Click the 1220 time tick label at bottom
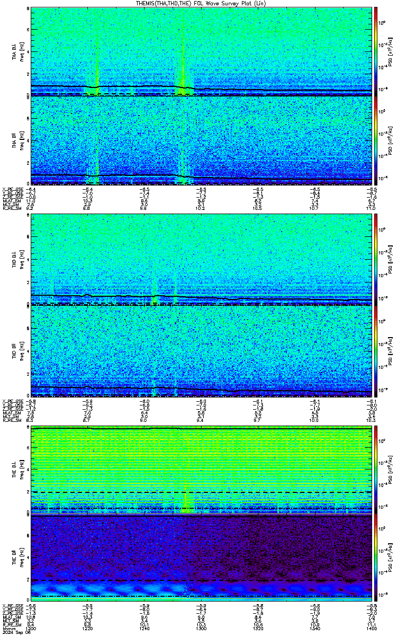This screenshot has height=636, width=397. [x=88, y=629]
